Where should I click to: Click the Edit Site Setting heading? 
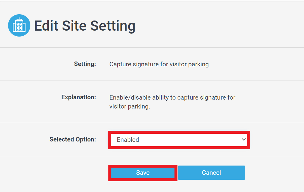coord(85,26)
